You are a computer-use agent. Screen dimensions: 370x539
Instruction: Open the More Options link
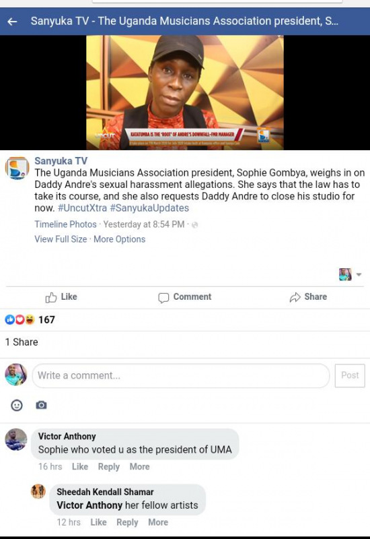tap(120, 239)
